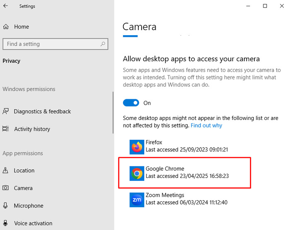The height and width of the screenshot is (230, 290).
Task: Select the Activity history icon
Action: 5,129
